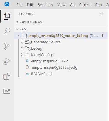
Task: Open the Extensions view icon
Action: click(7, 76)
